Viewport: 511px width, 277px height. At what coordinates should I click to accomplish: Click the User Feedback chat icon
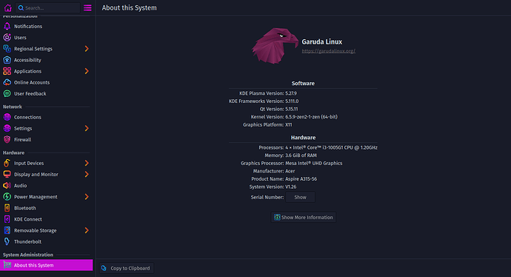tap(7, 93)
